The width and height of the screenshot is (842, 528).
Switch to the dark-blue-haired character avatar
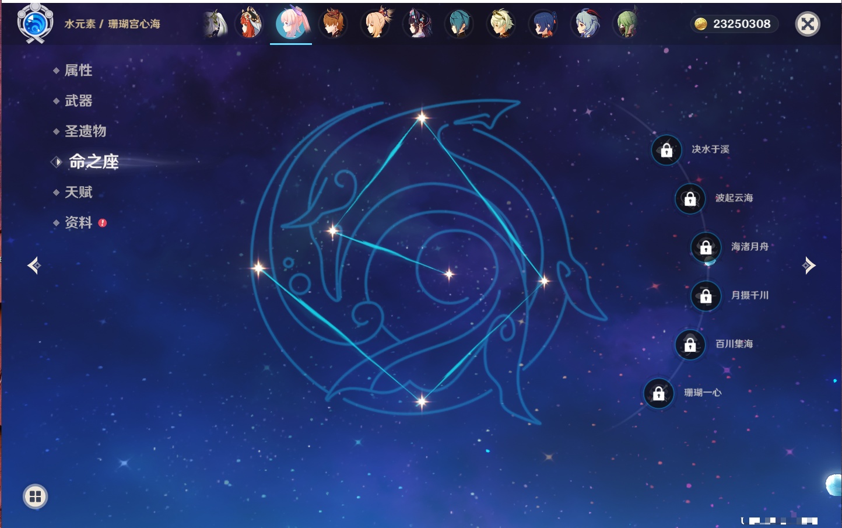[543, 24]
